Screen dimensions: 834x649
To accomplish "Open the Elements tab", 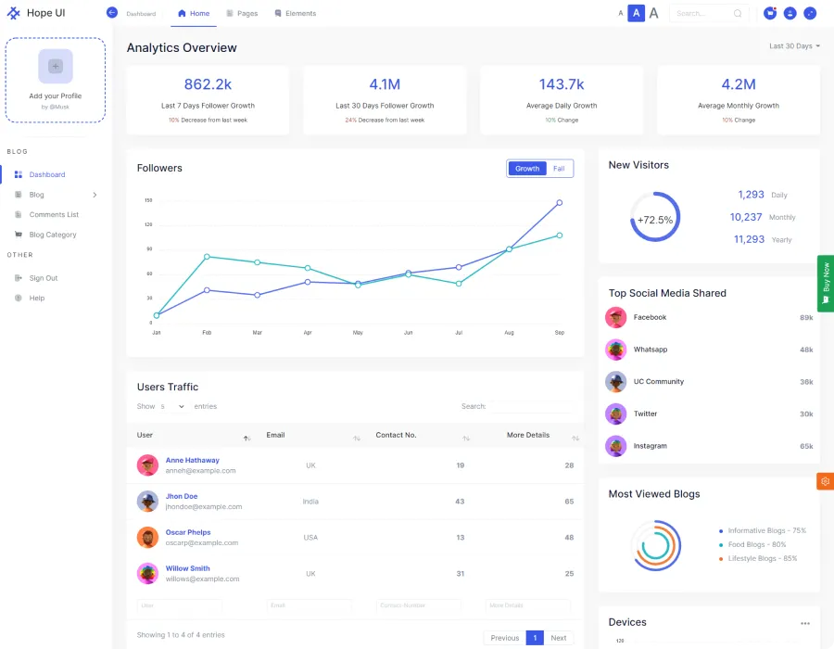I will pyautogui.click(x=296, y=14).
